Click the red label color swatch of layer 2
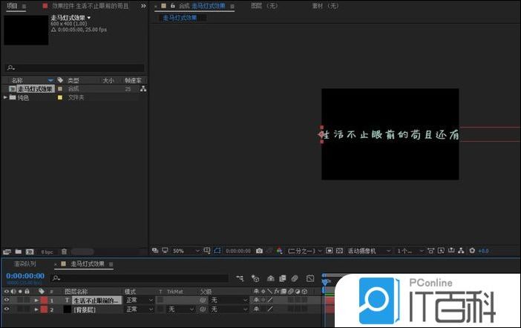The width and height of the screenshot is (521, 328). point(44,309)
